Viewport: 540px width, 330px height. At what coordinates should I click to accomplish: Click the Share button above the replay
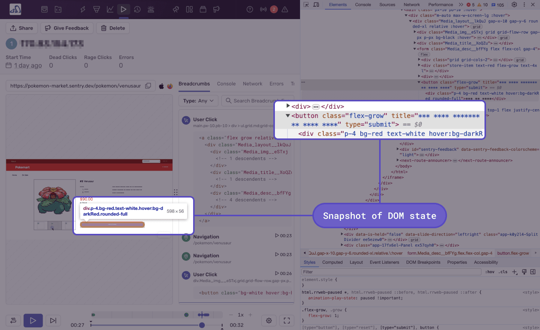click(x=21, y=28)
